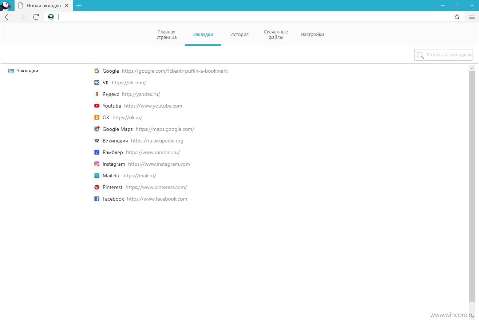Click URL https://google.com/?client=puffin-a-bookmark

click(175, 71)
